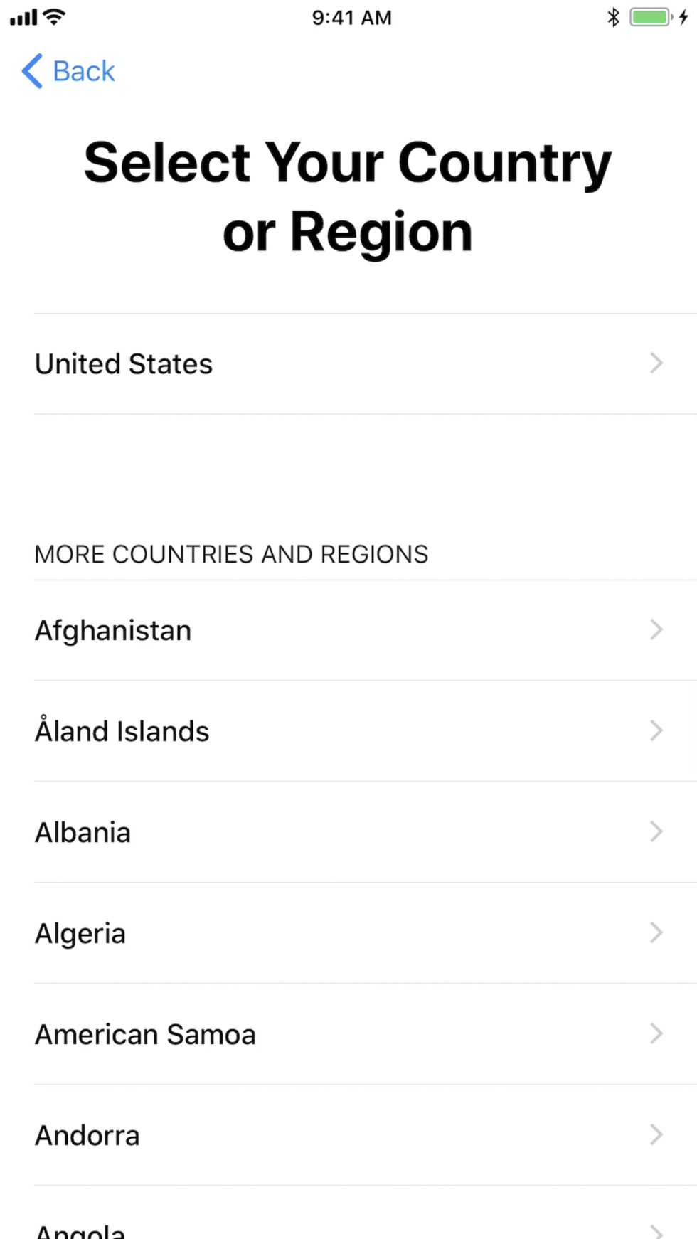The height and width of the screenshot is (1239, 697).
Task: Open the chevron beside United States
Action: 656,363
